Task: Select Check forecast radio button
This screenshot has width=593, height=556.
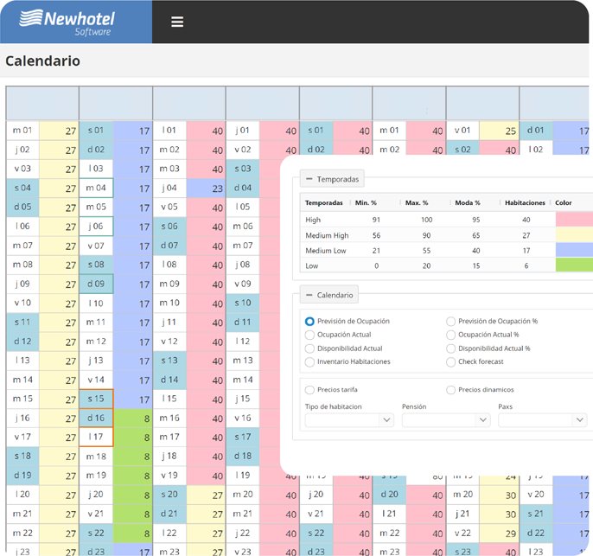Action: pos(450,362)
